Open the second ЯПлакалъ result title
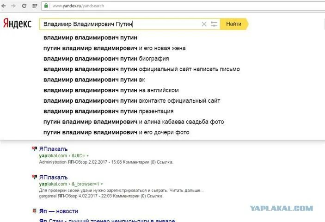The image size is (325, 222). pyautogui.click(x=53, y=178)
